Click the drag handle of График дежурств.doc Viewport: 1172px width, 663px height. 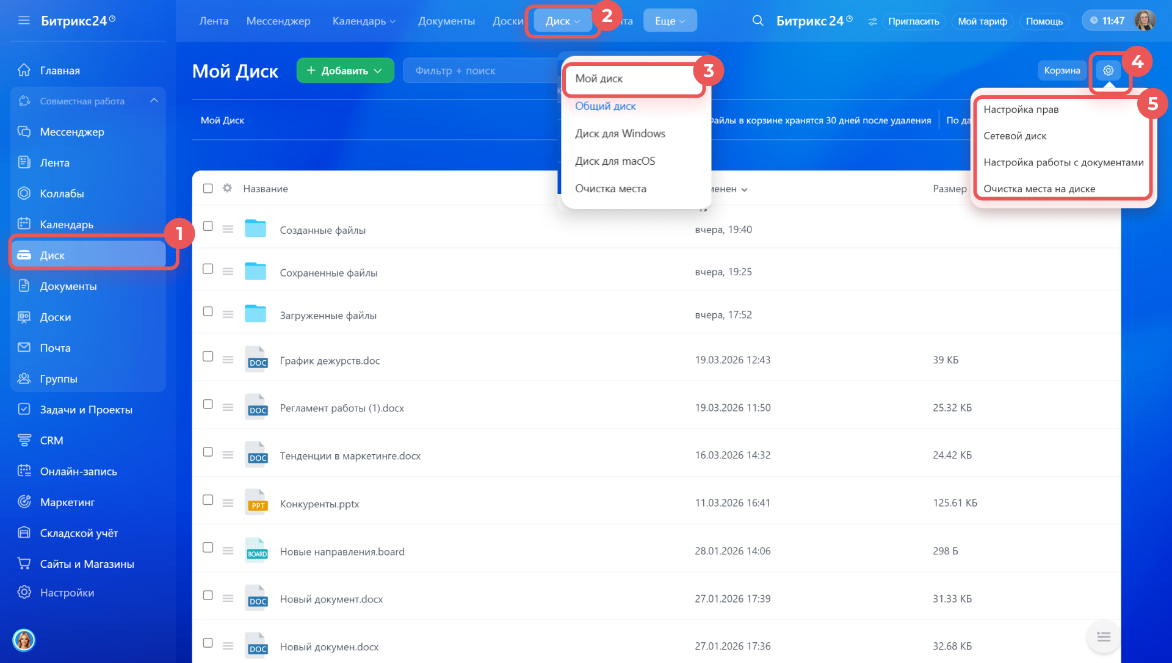tap(228, 360)
